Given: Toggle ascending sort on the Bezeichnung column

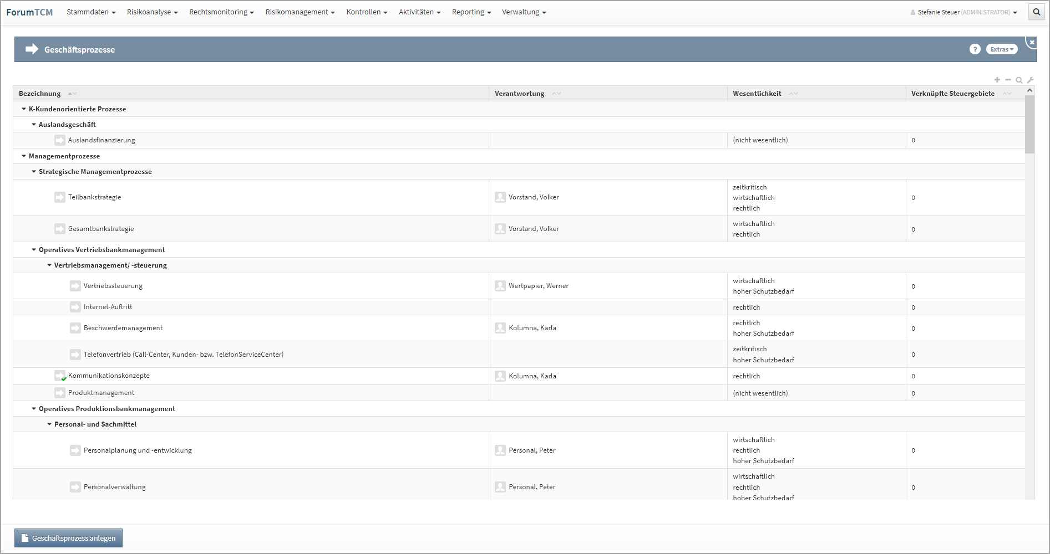Looking at the screenshot, I should pos(69,93).
